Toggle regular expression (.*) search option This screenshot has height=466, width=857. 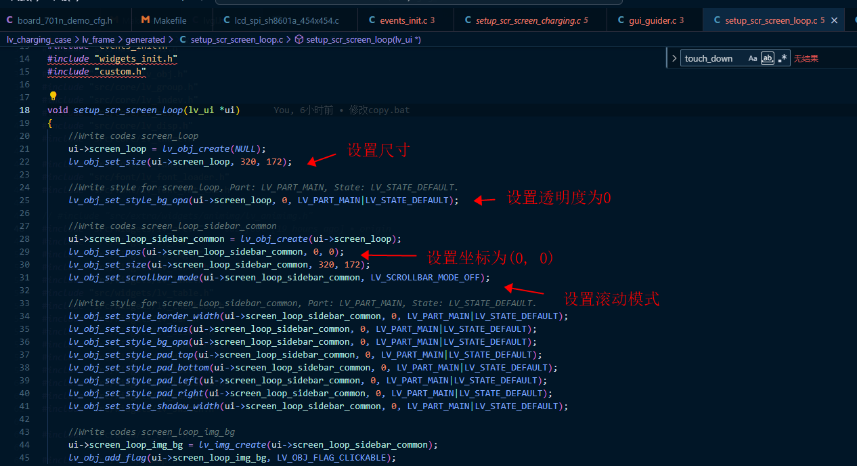[x=783, y=58]
